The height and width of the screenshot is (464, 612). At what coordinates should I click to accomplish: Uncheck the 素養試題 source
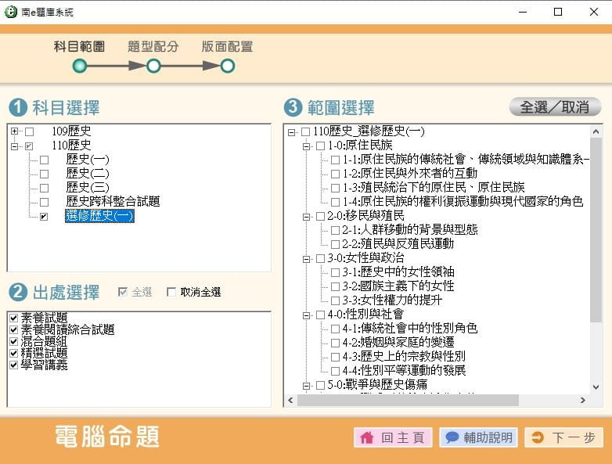pyautogui.click(x=13, y=318)
